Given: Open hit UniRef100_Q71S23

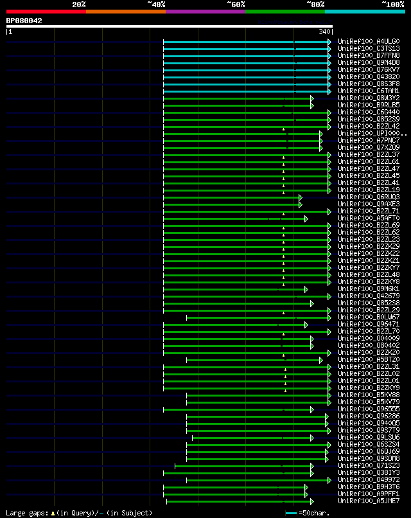Looking at the screenshot, I should [369, 465].
